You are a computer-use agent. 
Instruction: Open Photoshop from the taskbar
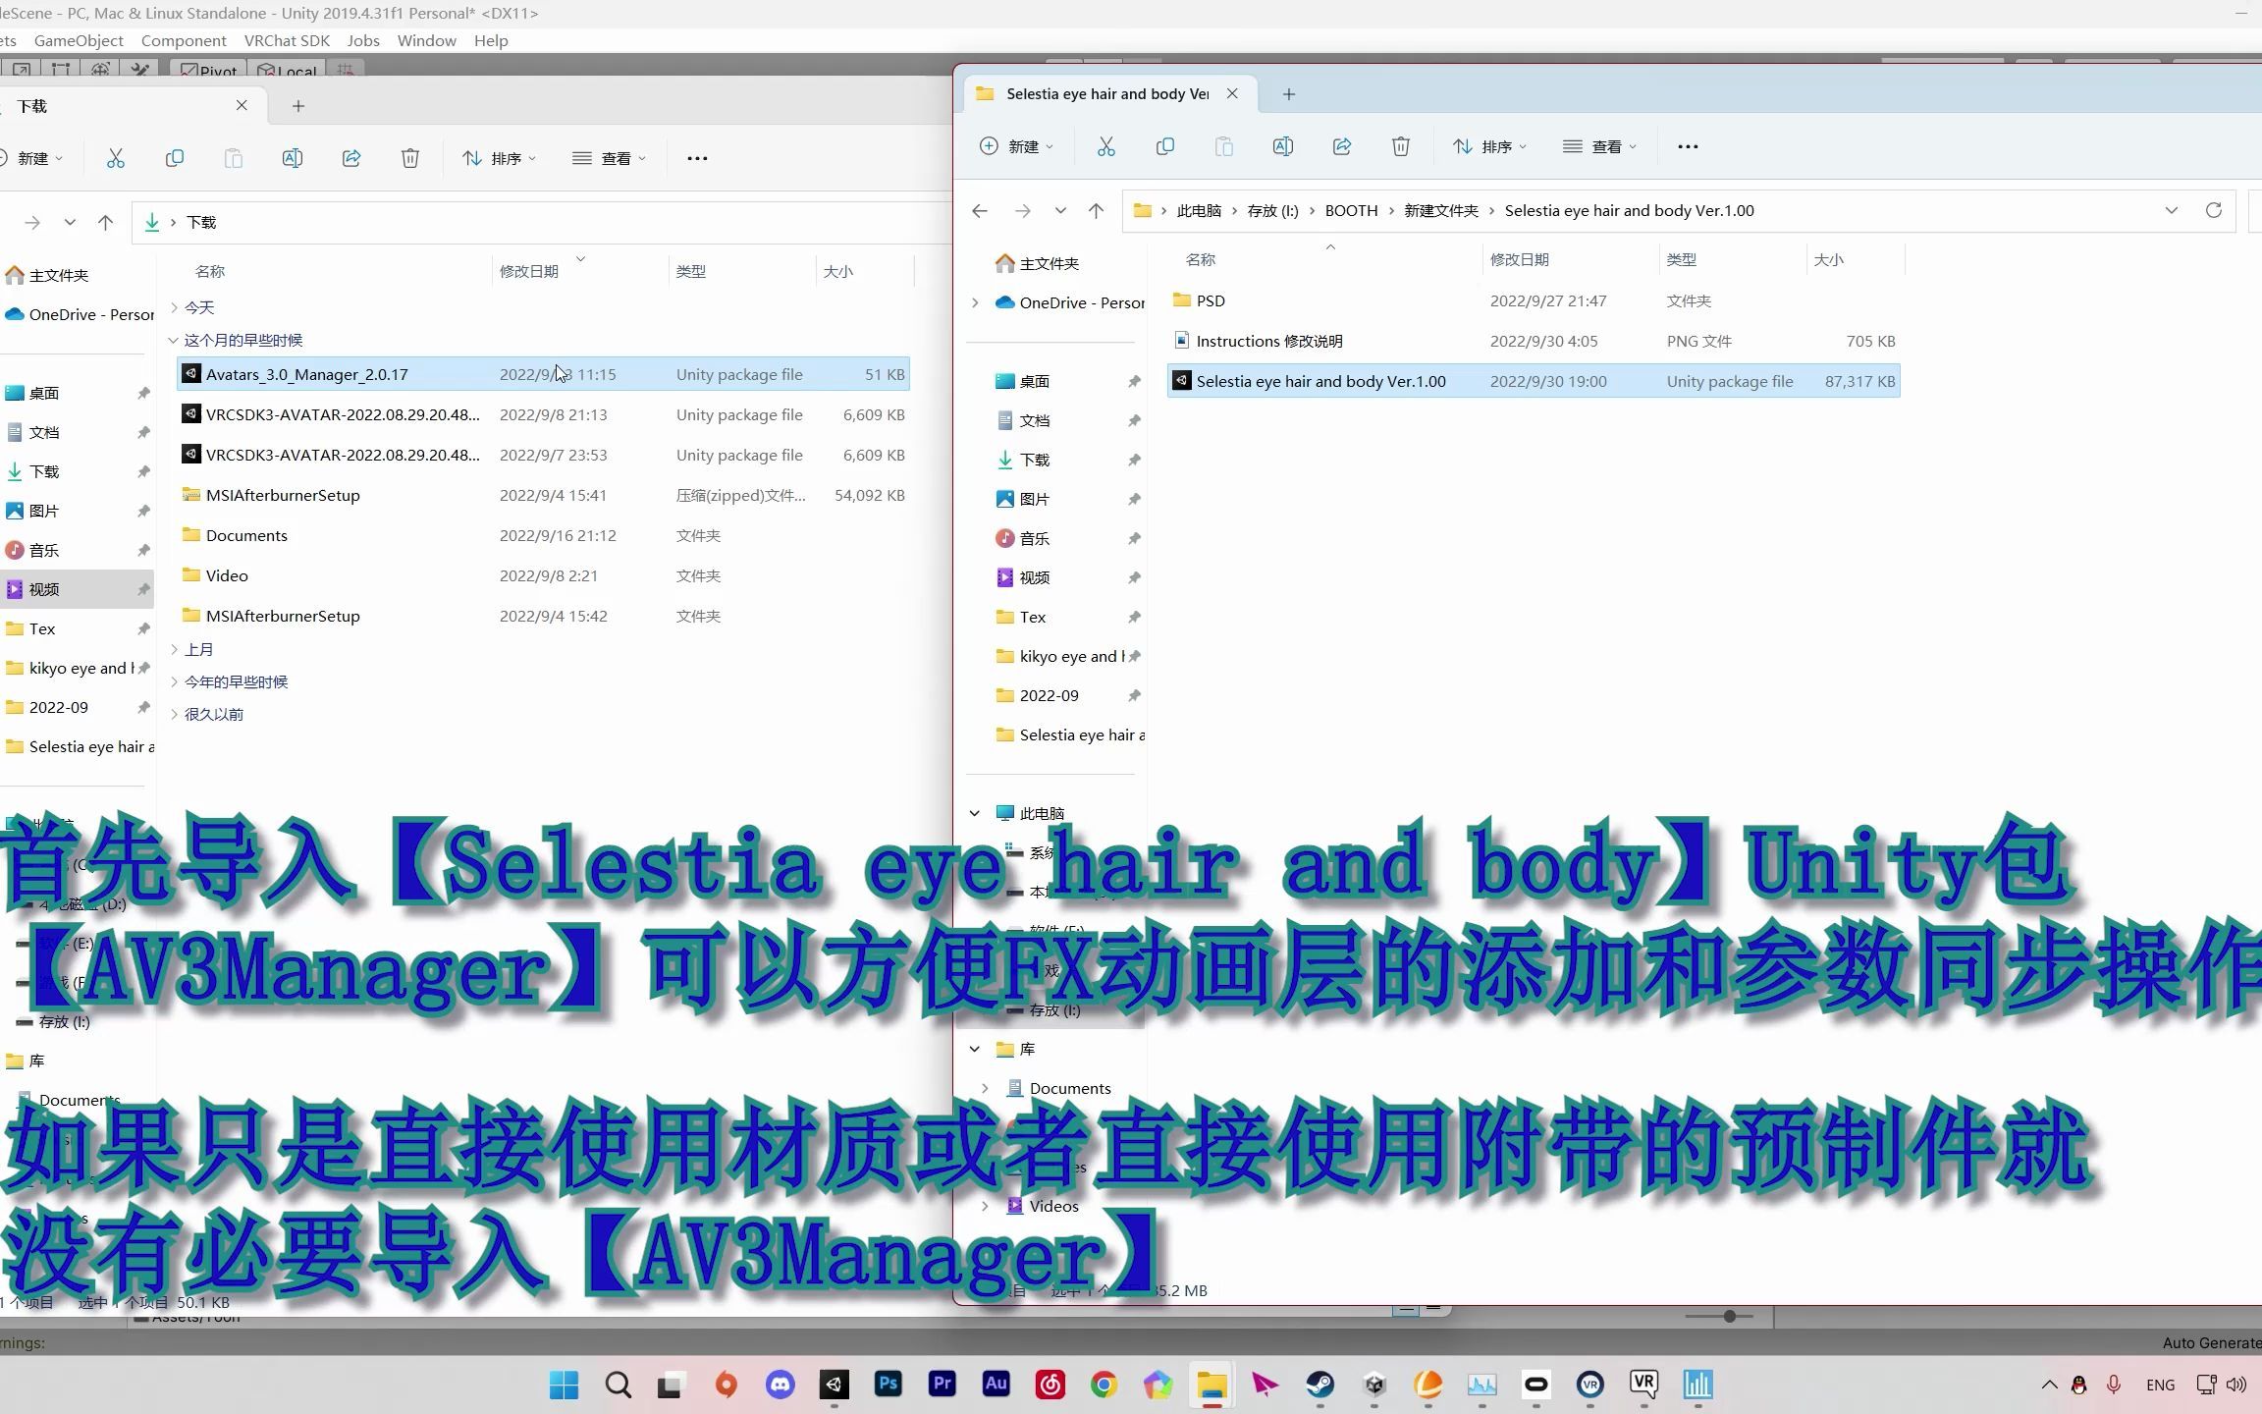[888, 1384]
